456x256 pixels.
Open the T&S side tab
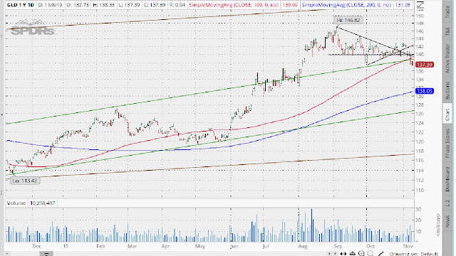(447, 31)
